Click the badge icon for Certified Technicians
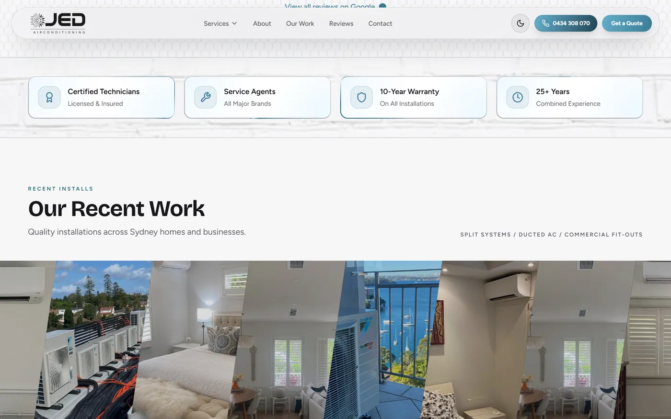 pos(49,97)
